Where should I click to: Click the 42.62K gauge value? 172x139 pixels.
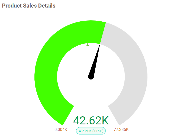pos(91,121)
